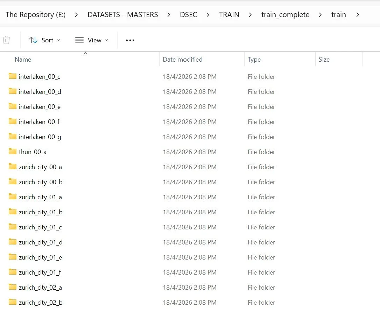
Task: Click File folder type of interlaken_00_c
Action: coord(261,77)
